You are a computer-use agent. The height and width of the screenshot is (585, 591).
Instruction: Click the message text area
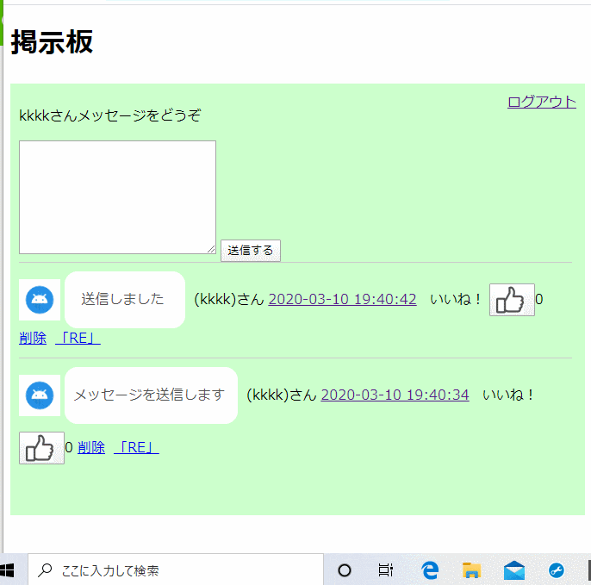[x=117, y=197]
